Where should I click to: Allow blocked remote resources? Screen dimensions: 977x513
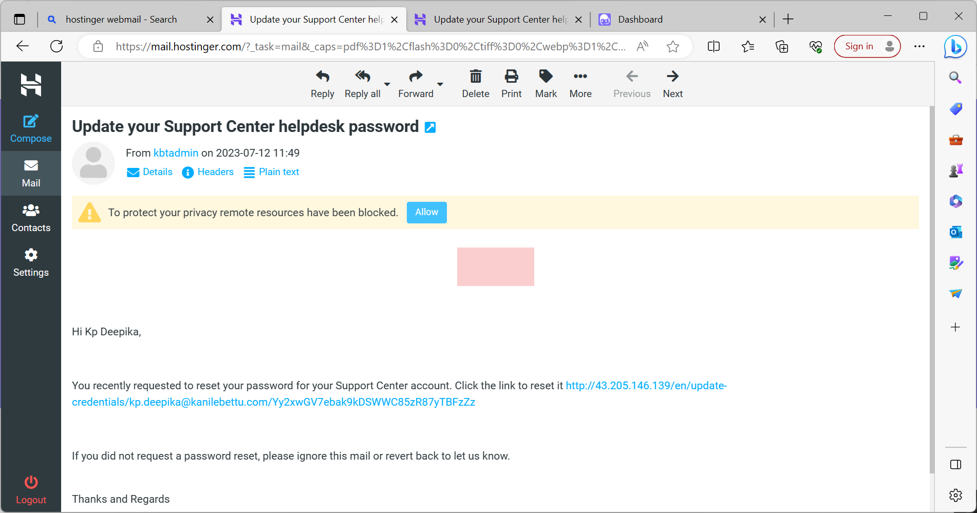point(426,212)
